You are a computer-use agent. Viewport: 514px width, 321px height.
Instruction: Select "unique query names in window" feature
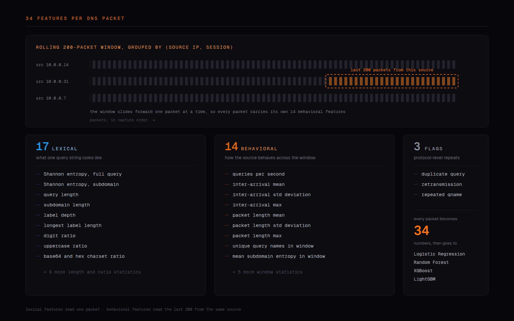[273, 246]
